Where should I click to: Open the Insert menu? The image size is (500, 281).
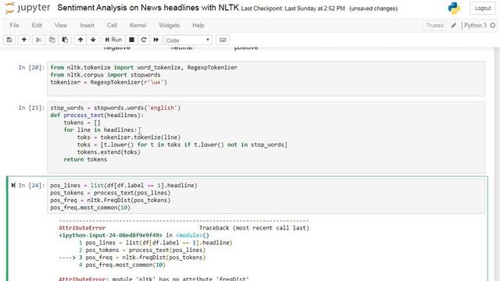(87, 26)
